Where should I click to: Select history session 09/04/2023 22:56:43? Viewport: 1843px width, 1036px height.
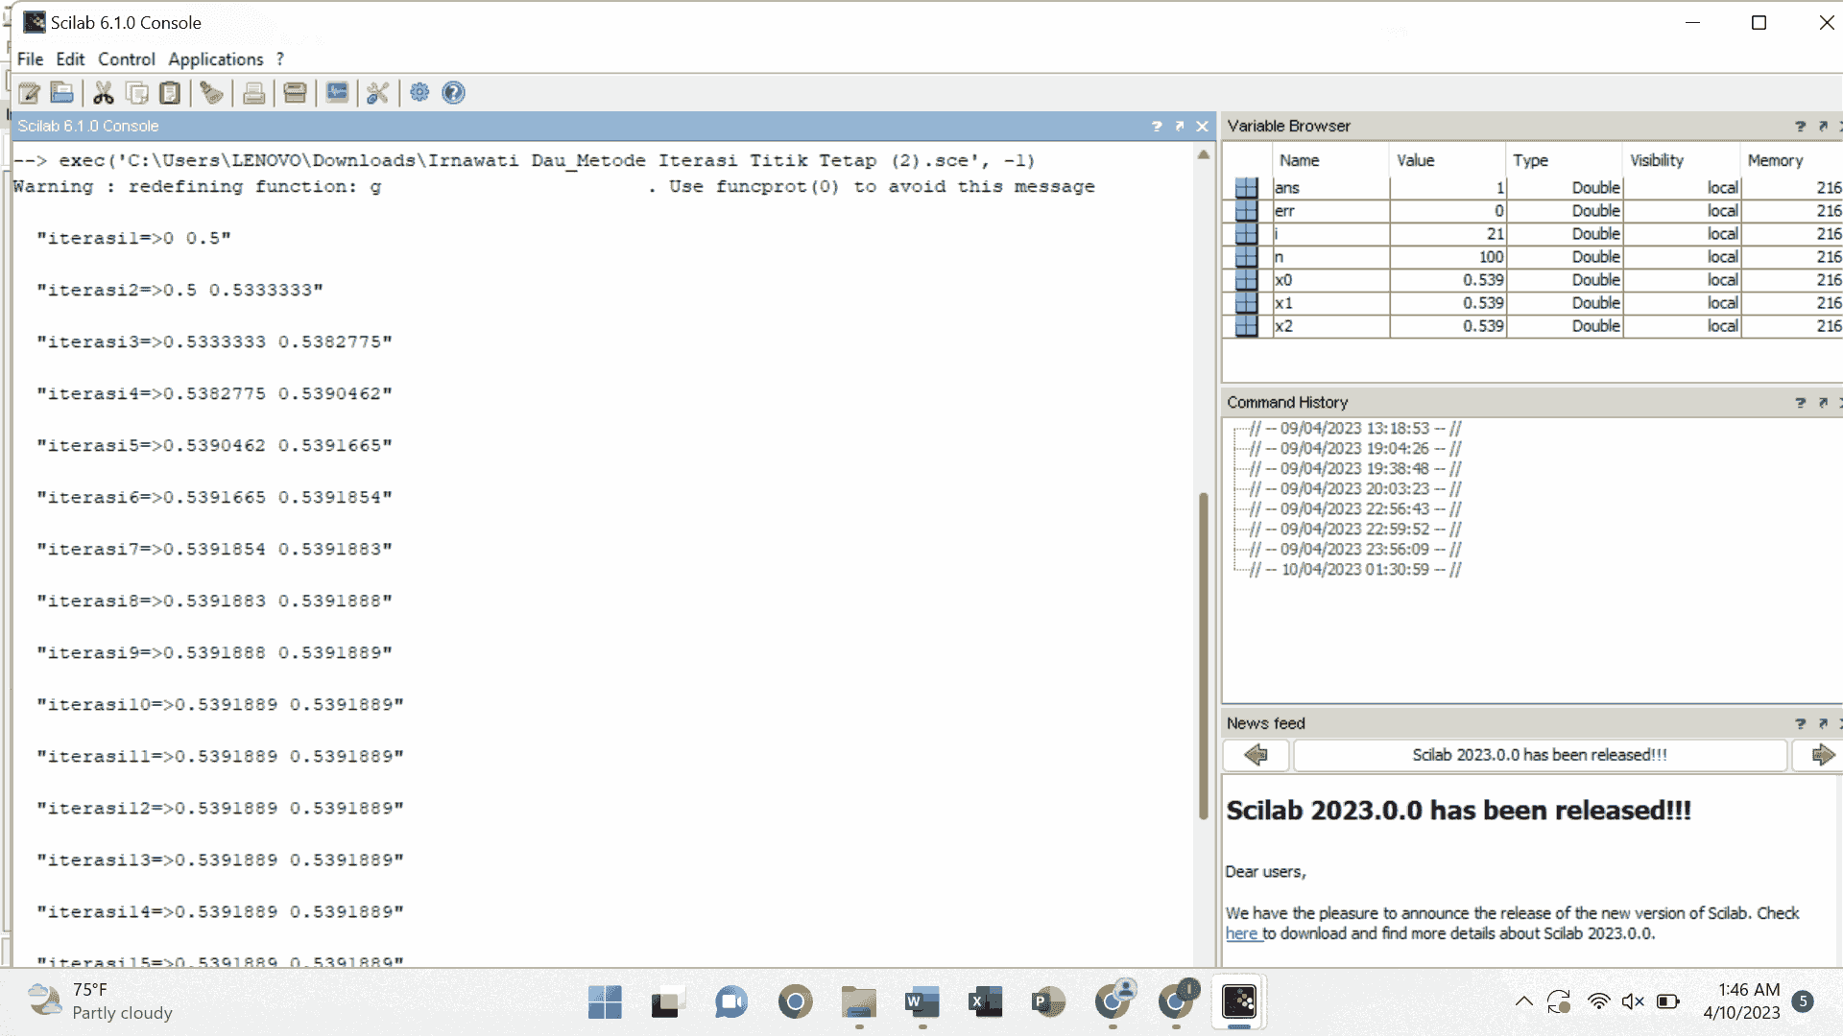[1355, 509]
